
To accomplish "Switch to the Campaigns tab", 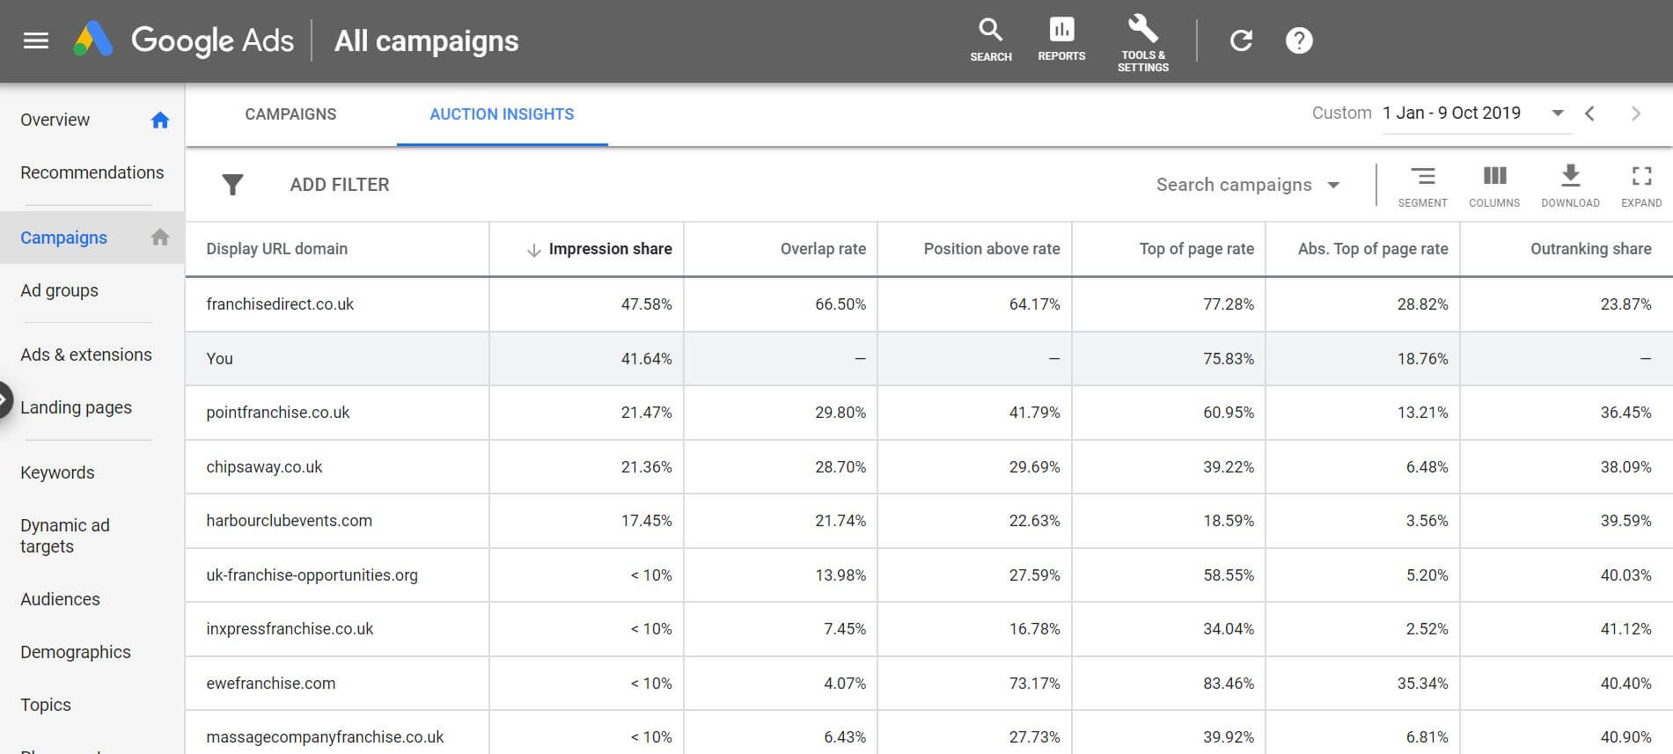I will coord(290,114).
